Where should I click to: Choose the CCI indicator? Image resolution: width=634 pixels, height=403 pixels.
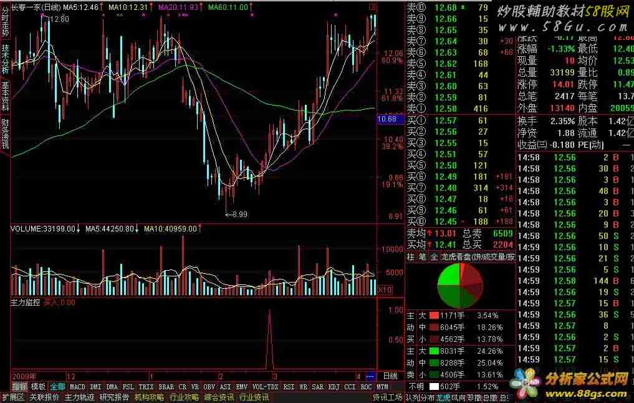pyautogui.click(x=350, y=387)
